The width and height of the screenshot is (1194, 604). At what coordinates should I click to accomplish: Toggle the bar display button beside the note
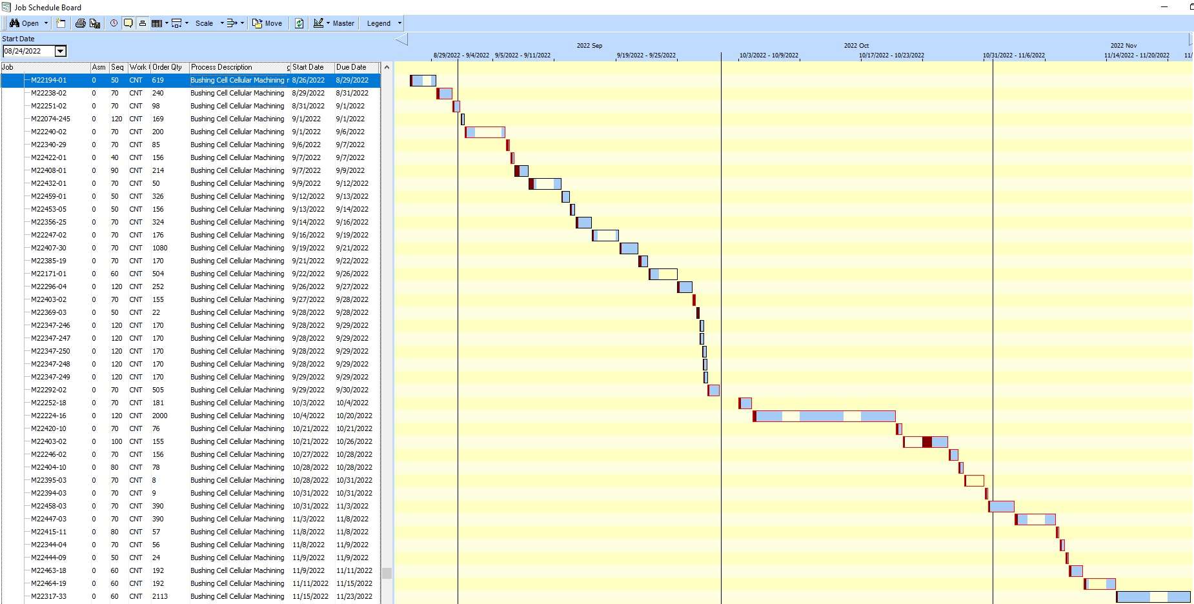(142, 23)
